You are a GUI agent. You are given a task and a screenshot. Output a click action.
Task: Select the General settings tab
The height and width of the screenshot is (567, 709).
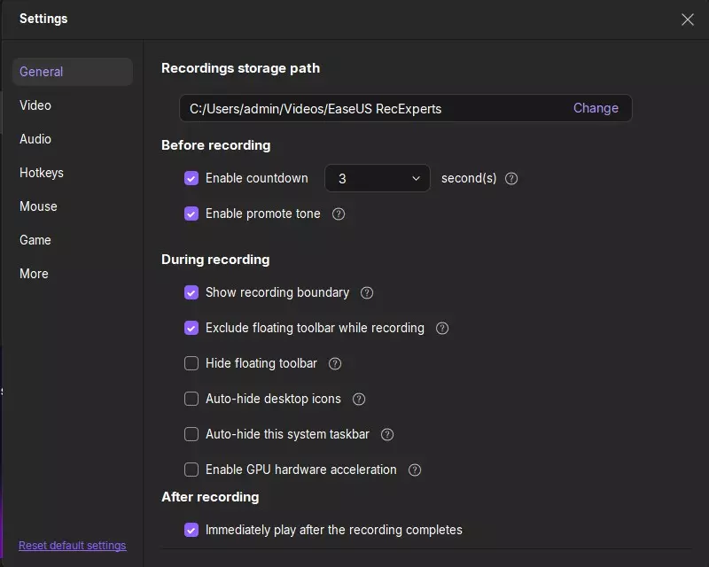tap(73, 72)
